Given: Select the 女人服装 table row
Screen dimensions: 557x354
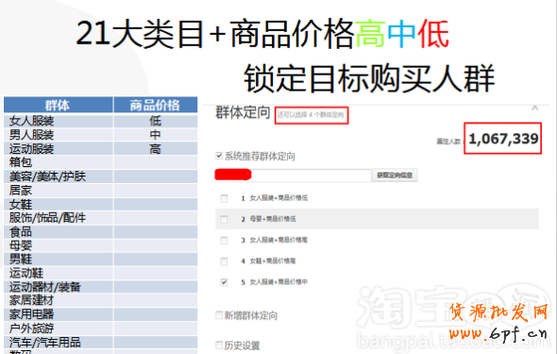Looking at the screenshot, I should (100, 121).
